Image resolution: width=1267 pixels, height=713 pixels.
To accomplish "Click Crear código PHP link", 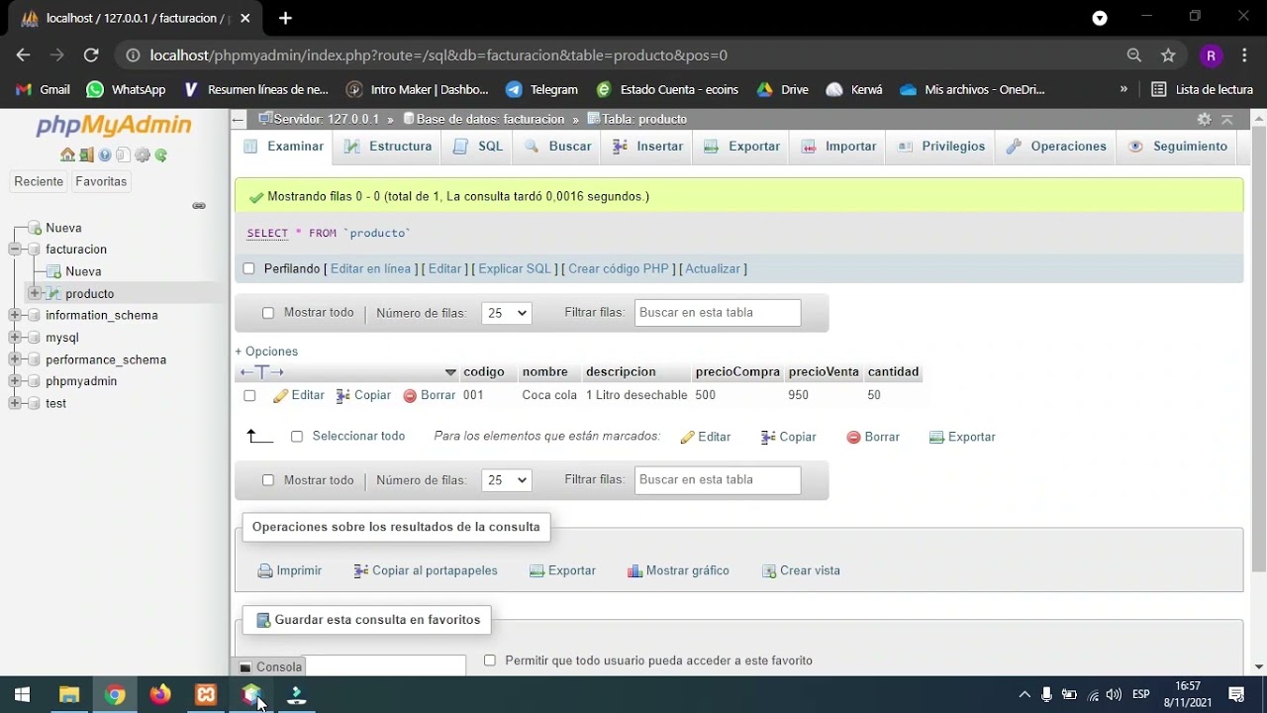I will pos(619,268).
